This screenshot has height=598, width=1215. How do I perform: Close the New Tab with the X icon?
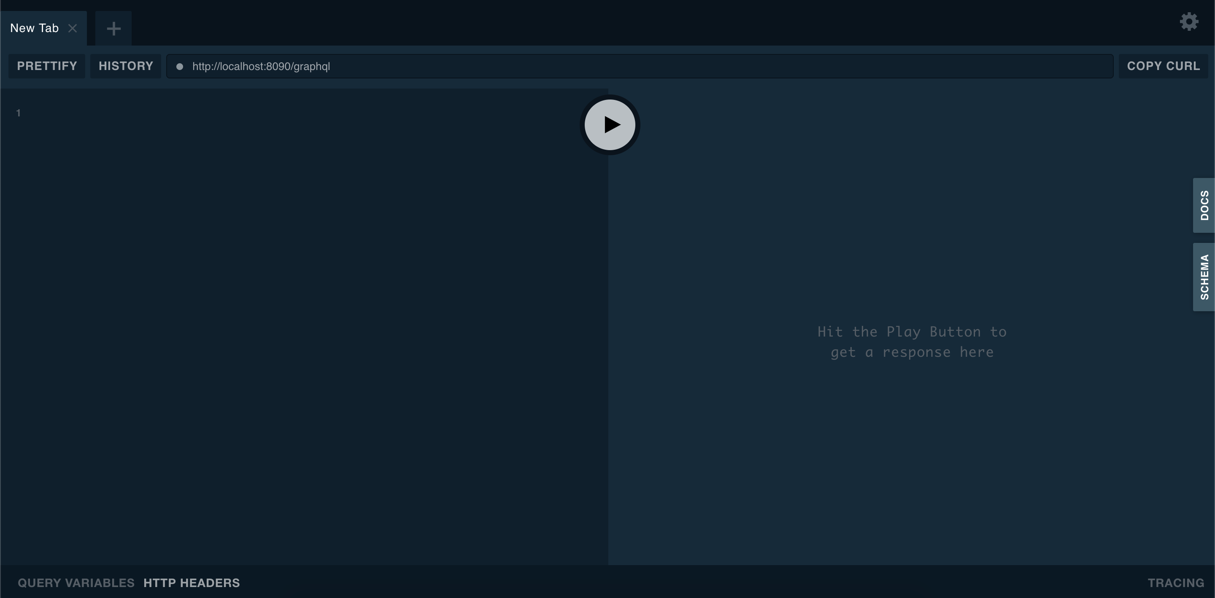72,28
